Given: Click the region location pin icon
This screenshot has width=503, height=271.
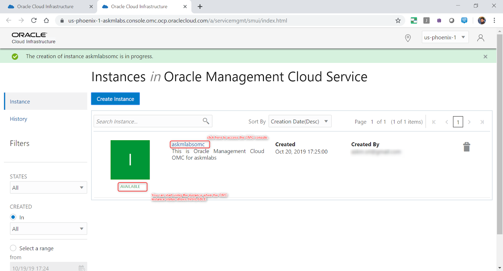Looking at the screenshot, I should click(408, 38).
